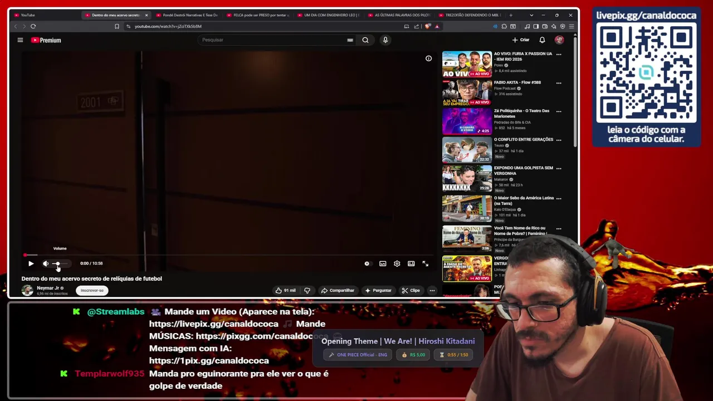This screenshot has width=713, height=401.
Task: Toggle subtitles with the captions button
Action: pyautogui.click(x=383, y=263)
